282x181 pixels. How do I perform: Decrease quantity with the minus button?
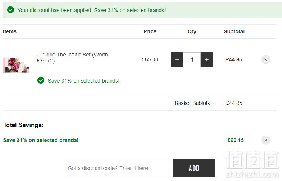pos(177,59)
